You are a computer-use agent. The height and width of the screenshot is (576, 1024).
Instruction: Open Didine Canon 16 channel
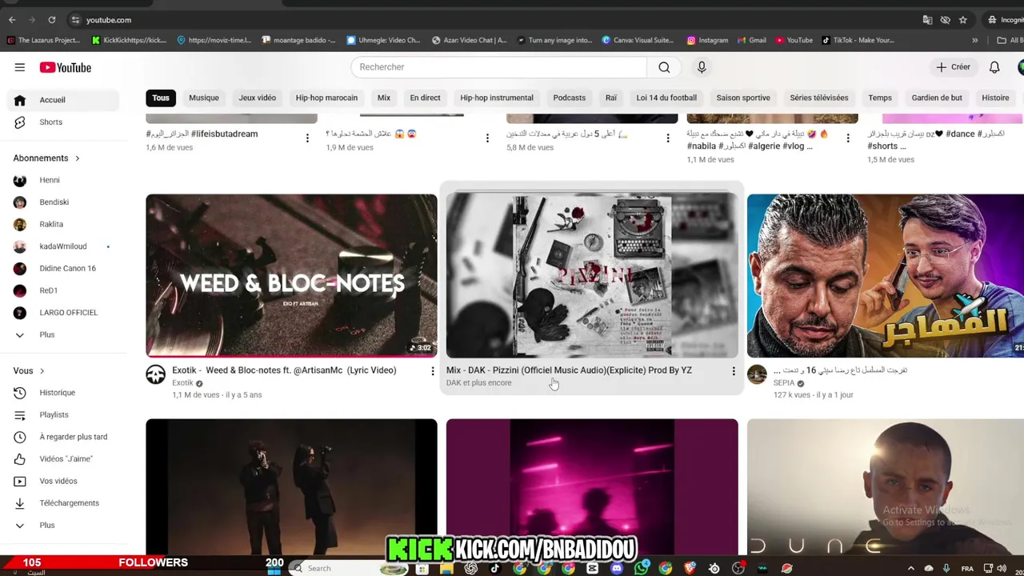(x=63, y=269)
